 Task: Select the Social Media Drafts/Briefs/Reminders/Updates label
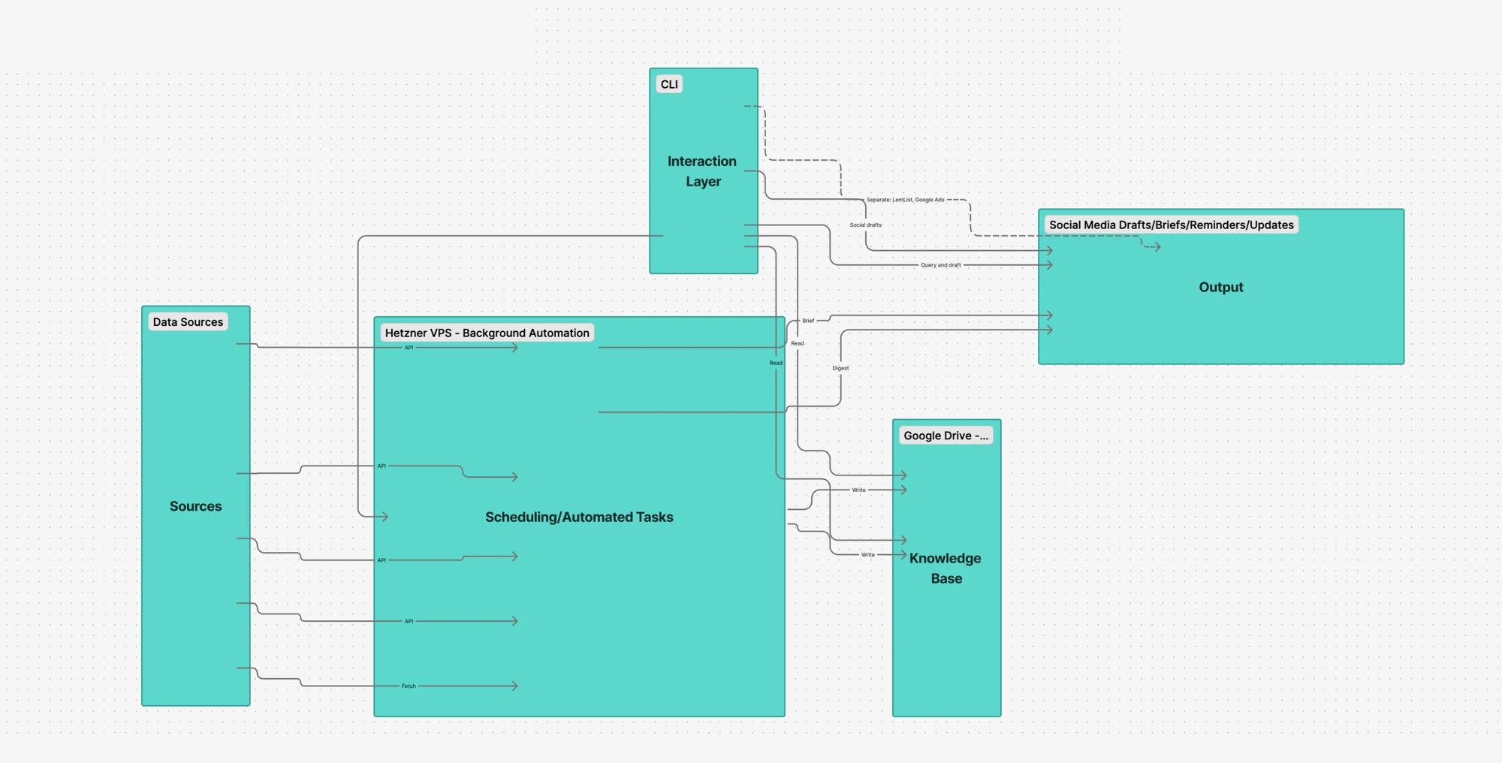[x=1171, y=225]
